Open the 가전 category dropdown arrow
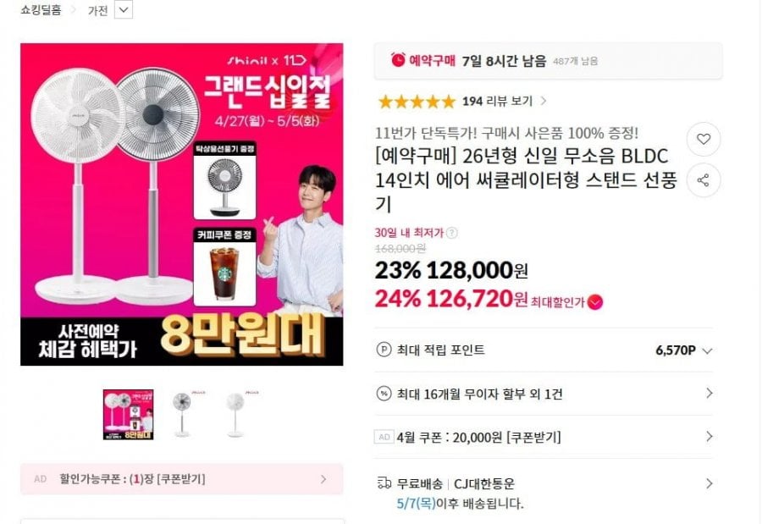This screenshot has height=524, width=762. pos(124,9)
